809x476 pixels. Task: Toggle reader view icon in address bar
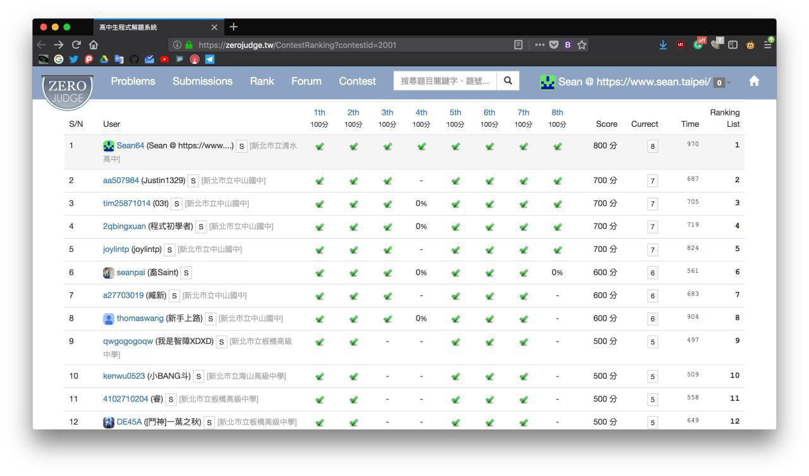coord(518,45)
